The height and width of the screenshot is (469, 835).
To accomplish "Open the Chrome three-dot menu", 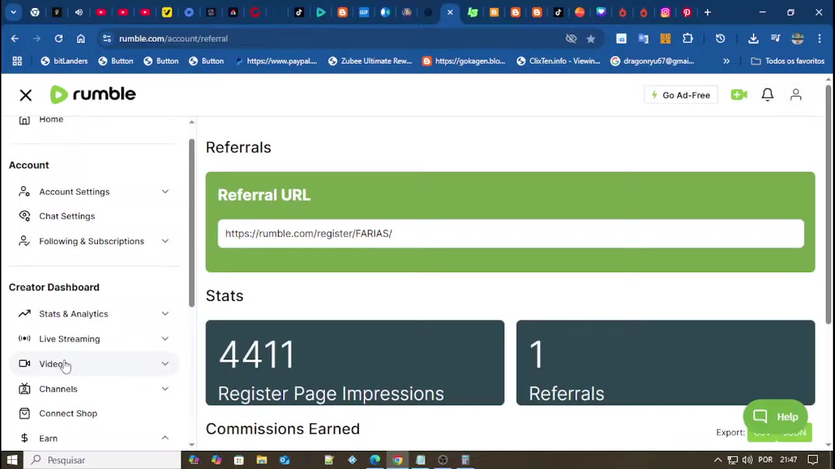I will tap(819, 38).
